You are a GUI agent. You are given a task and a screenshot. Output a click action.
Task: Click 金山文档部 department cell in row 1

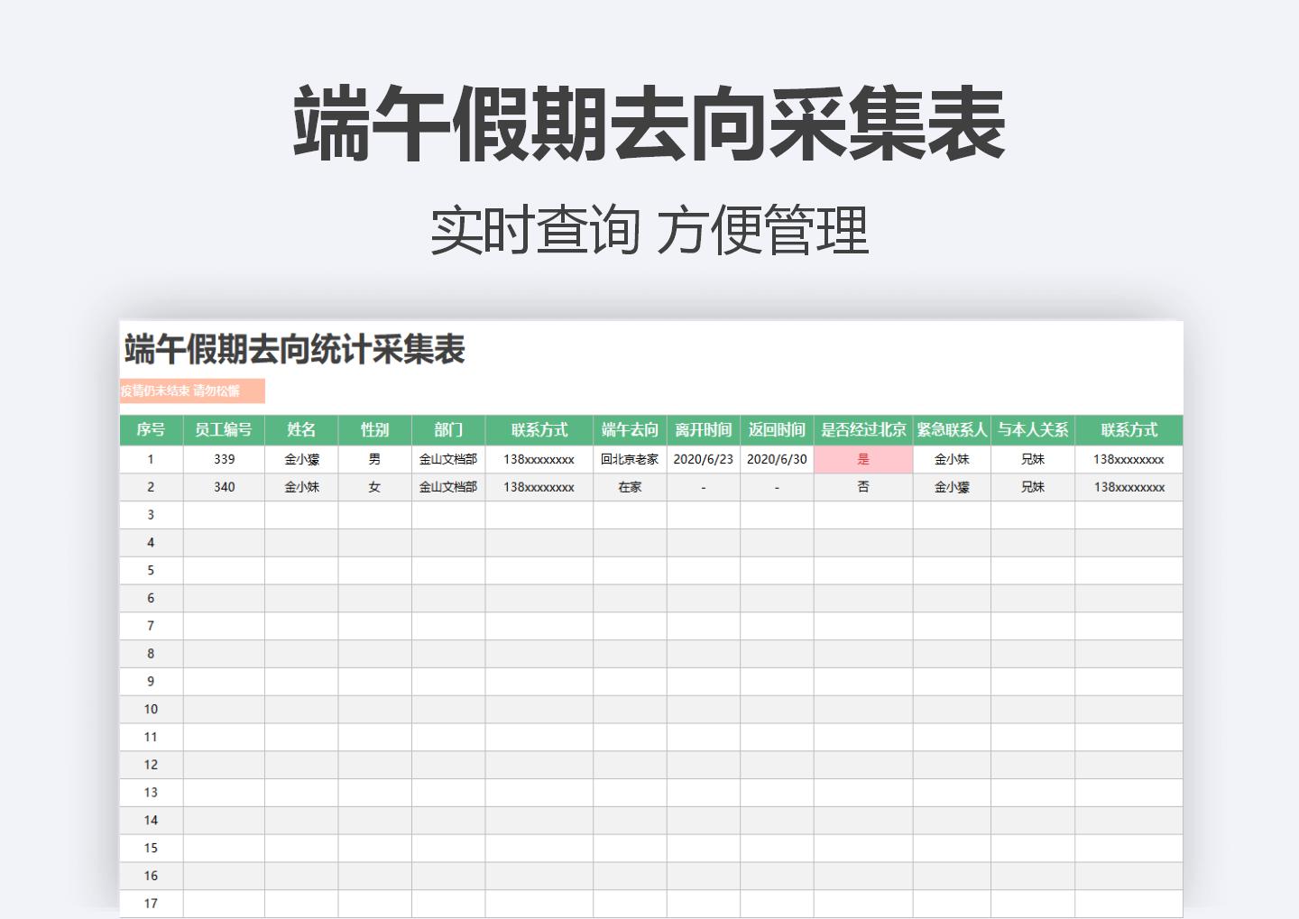(448, 459)
